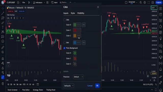This screenshot has width=163, height=92.
Task: Open SMA line style dropdown
Action: click(x=84, y=43)
